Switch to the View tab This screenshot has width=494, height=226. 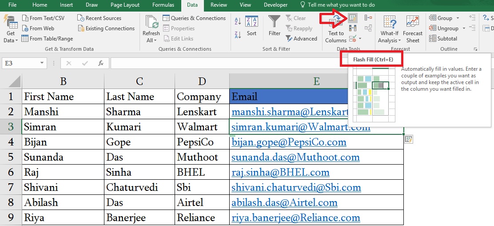pos(245,5)
